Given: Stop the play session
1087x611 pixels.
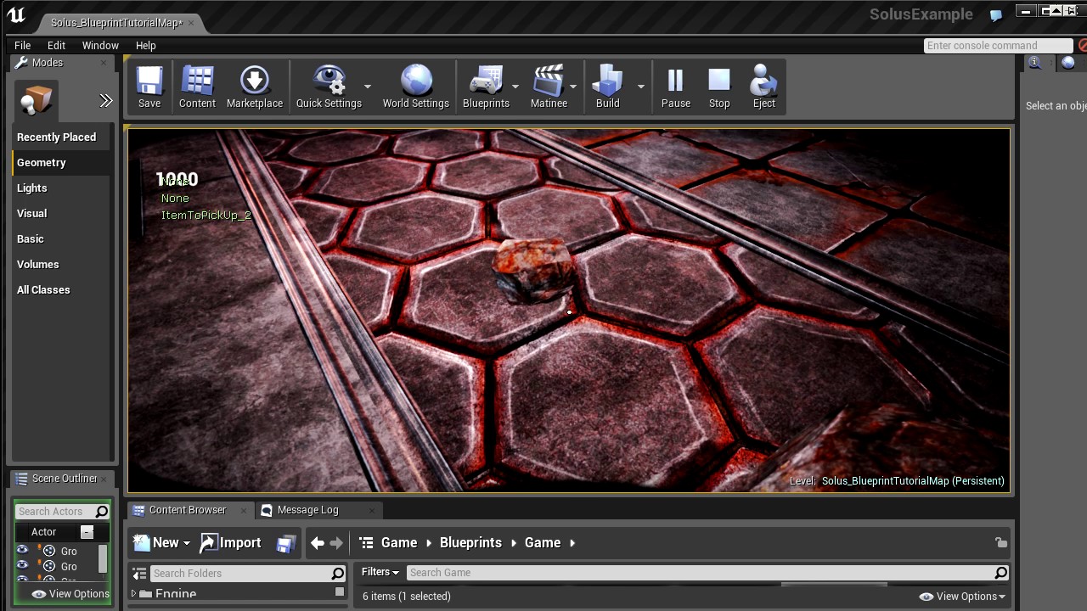Looking at the screenshot, I should [x=719, y=87].
